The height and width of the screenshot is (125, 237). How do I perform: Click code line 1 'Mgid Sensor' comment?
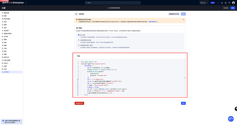click(x=89, y=62)
